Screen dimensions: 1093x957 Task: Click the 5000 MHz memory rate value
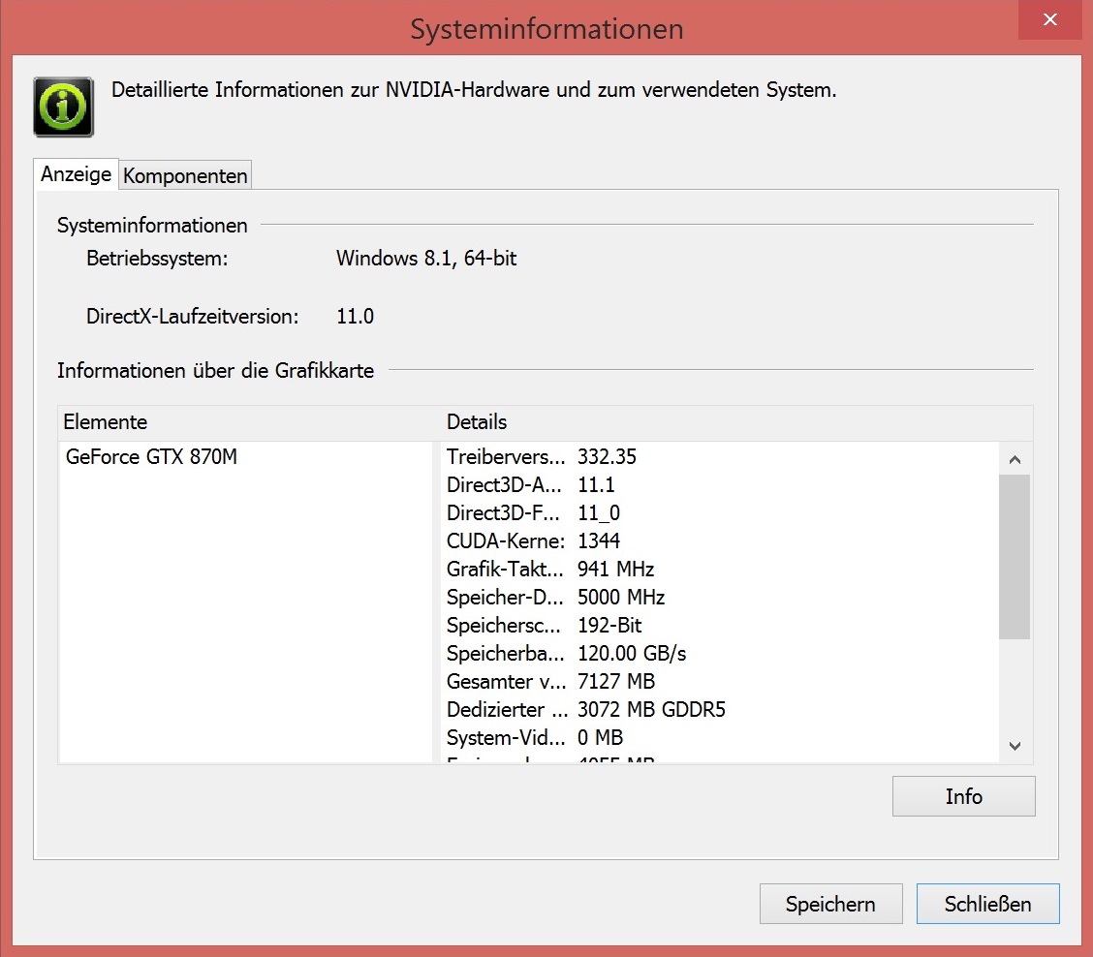(621, 597)
